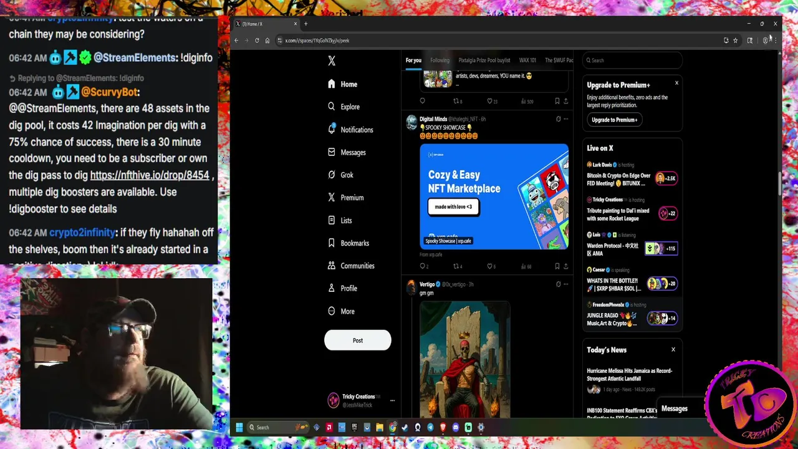
Task: Open the Chrome three-dot menu
Action: pos(775,41)
